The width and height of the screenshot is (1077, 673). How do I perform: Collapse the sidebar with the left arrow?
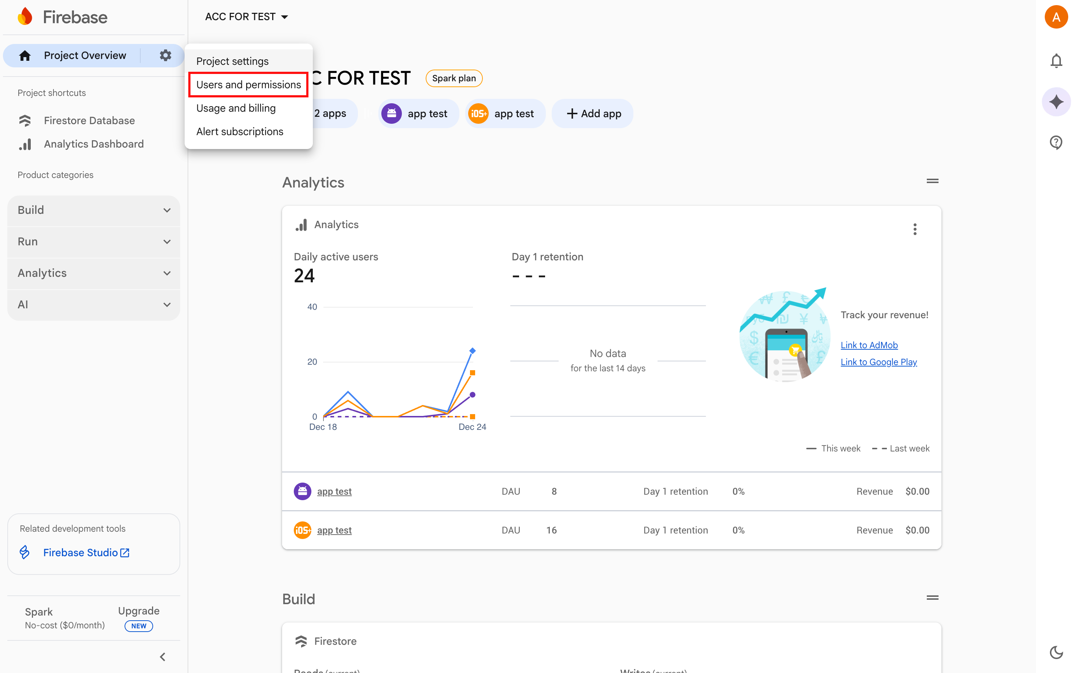click(x=163, y=657)
